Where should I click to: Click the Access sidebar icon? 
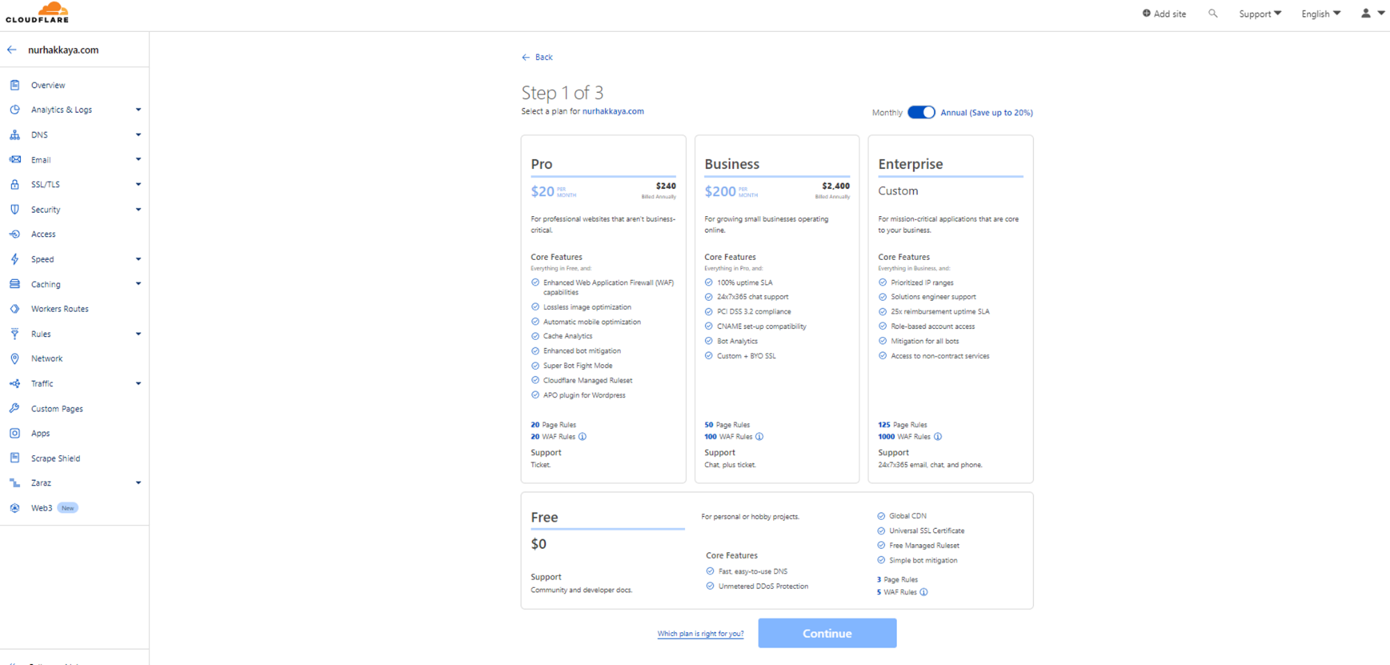[x=15, y=234]
